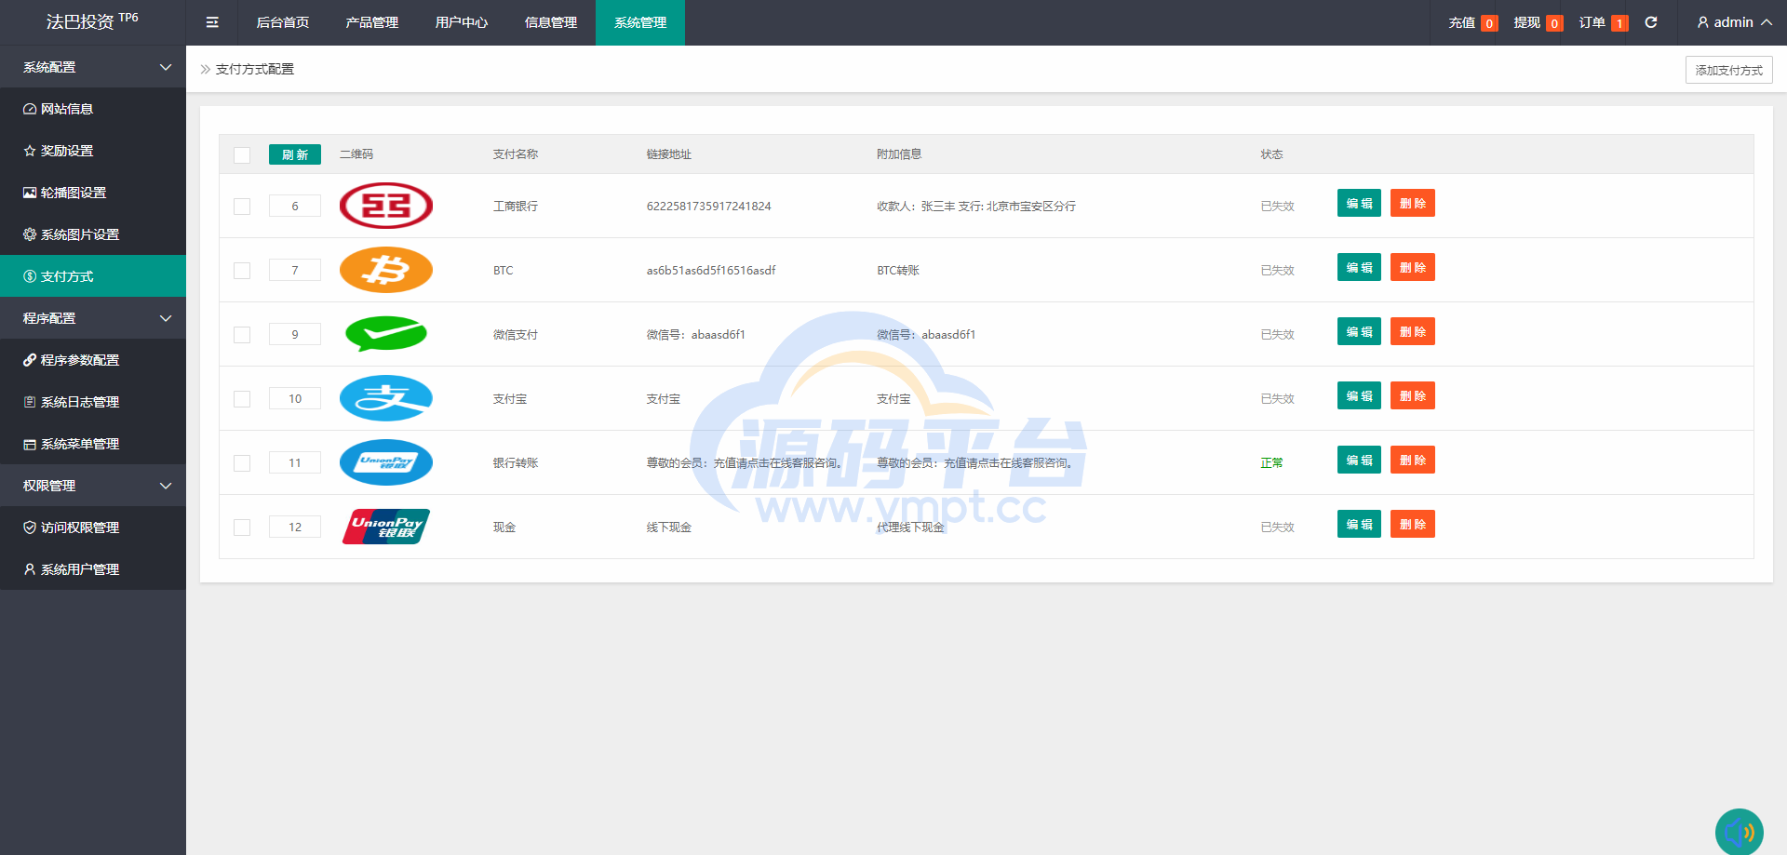Open the 产品管理 top menu

(x=372, y=22)
